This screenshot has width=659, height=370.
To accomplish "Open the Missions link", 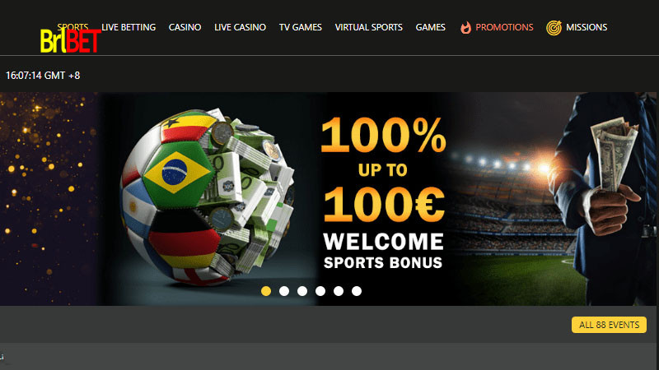I will 587,27.
